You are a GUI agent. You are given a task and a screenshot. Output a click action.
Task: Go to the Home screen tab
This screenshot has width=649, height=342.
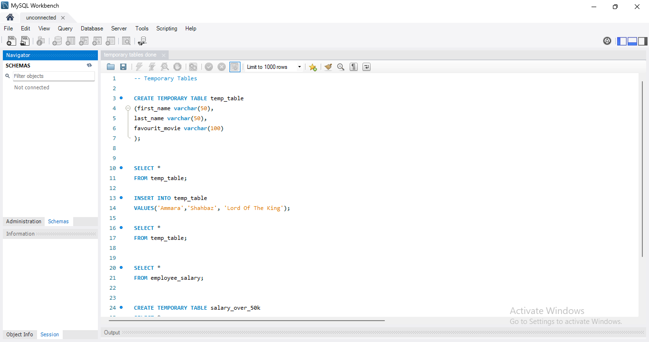click(x=10, y=18)
